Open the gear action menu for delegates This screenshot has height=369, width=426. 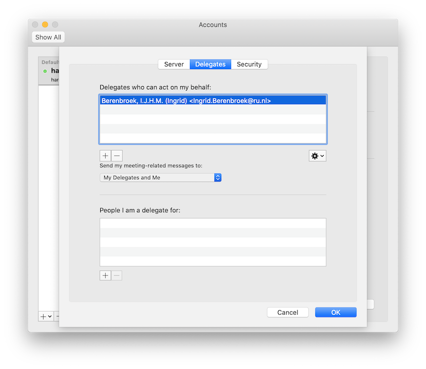[317, 156]
